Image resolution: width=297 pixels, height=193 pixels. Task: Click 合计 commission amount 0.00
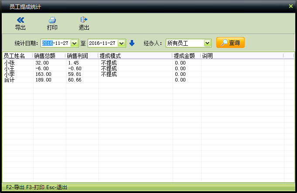click(180, 80)
